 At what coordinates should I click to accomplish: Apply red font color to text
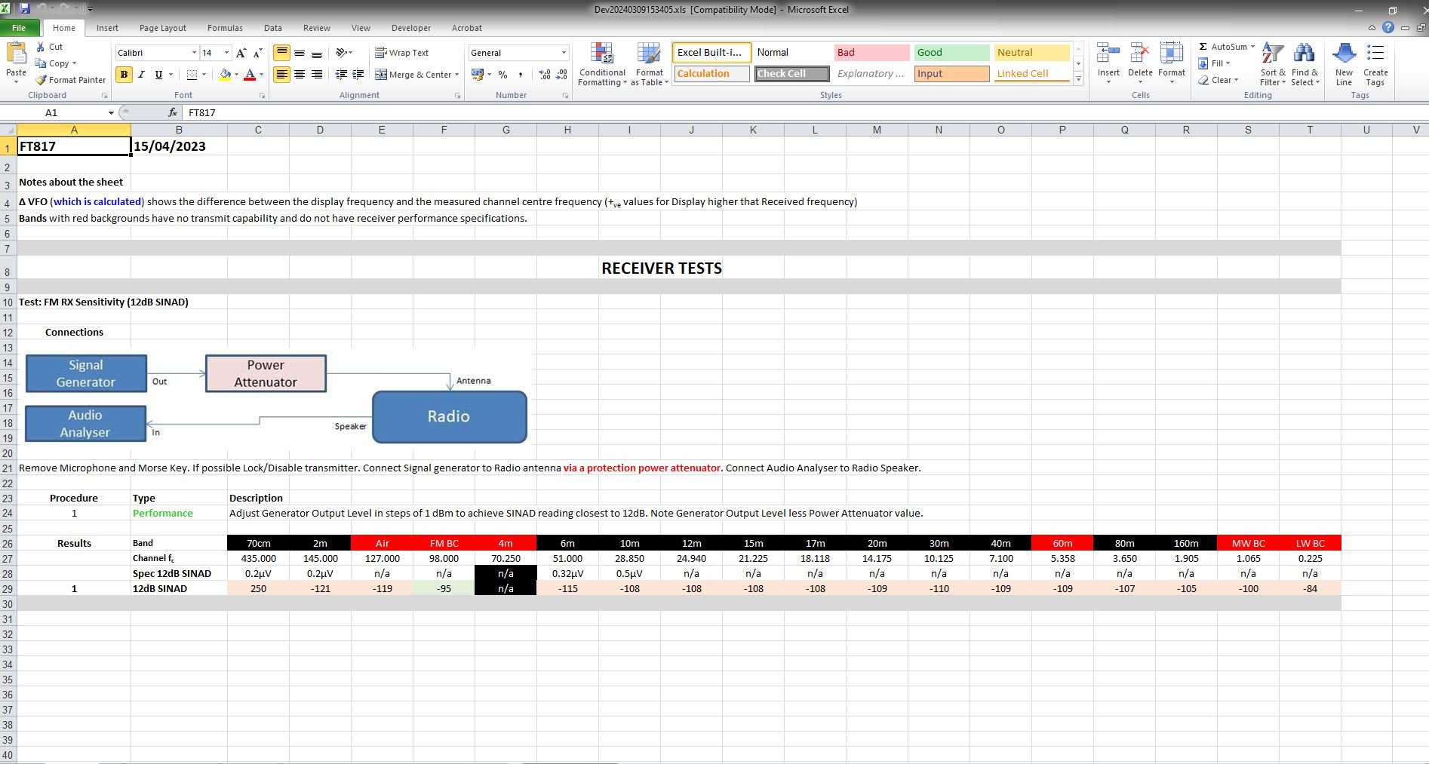tap(250, 75)
